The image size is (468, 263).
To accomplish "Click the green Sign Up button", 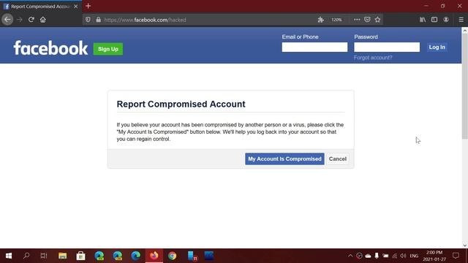I will tap(108, 49).
